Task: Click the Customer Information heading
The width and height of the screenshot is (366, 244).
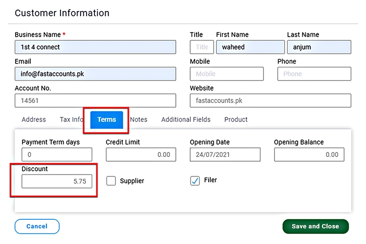Action: (x=62, y=13)
